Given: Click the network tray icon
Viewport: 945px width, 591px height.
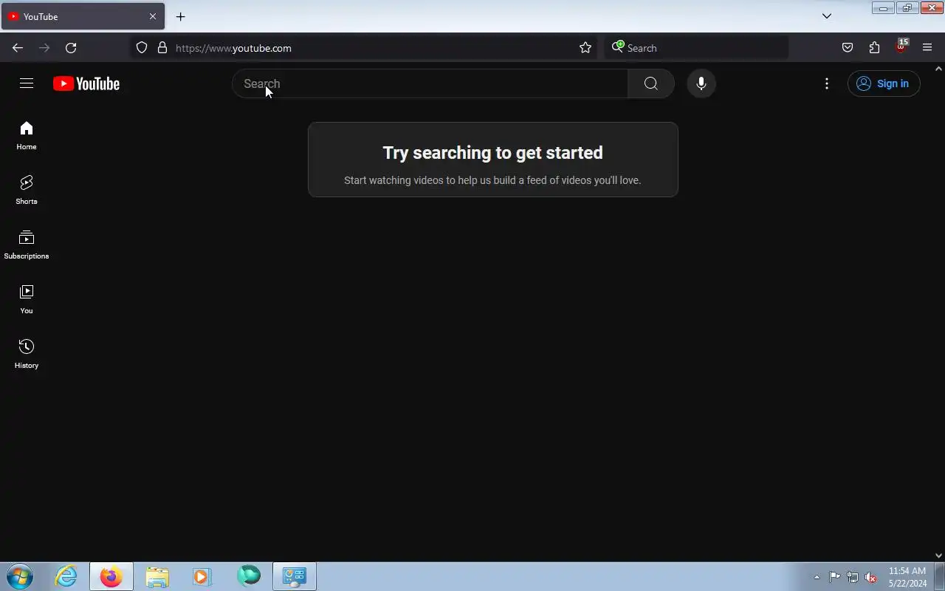Looking at the screenshot, I should (x=853, y=578).
